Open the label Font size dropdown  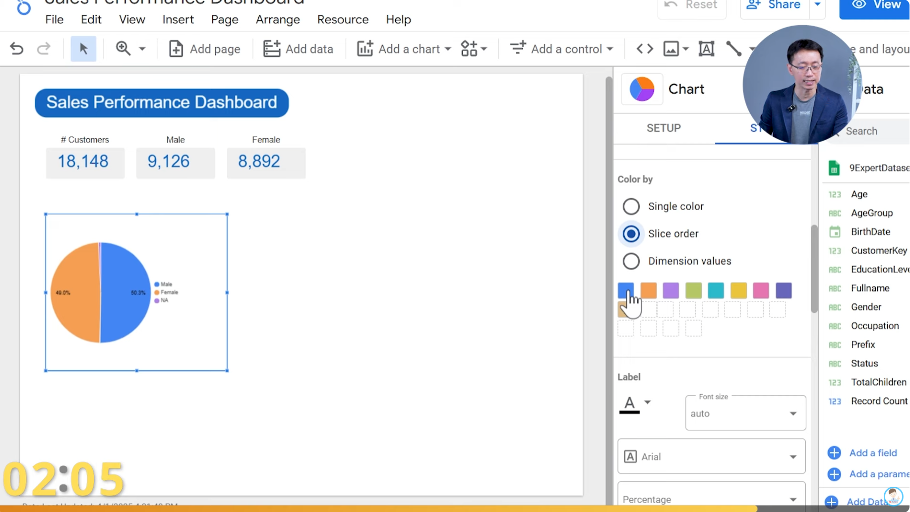(x=745, y=413)
